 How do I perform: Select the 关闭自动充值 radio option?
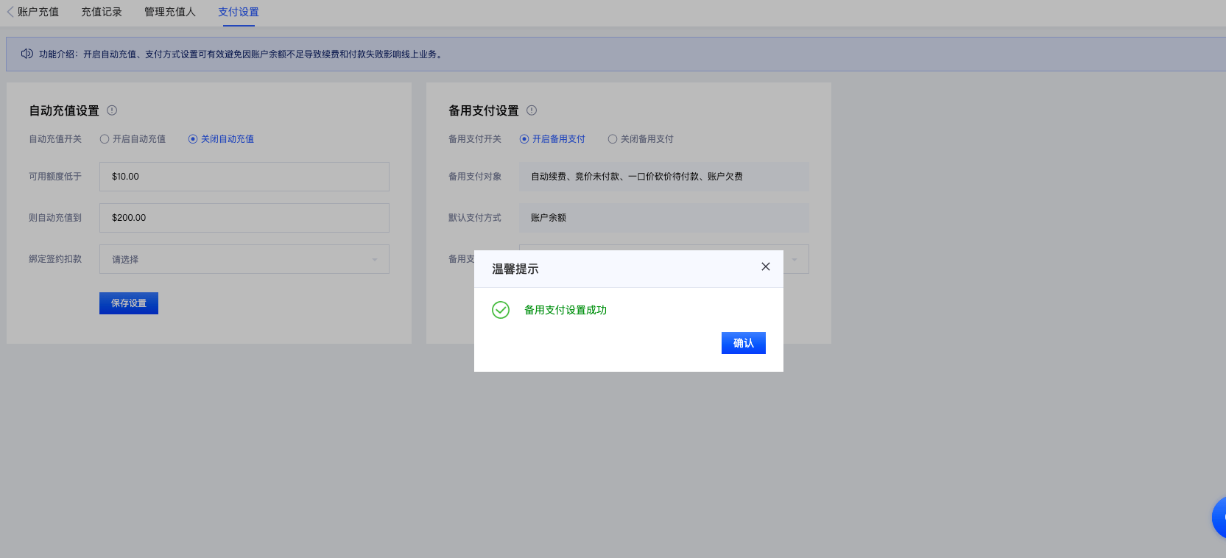pos(193,139)
